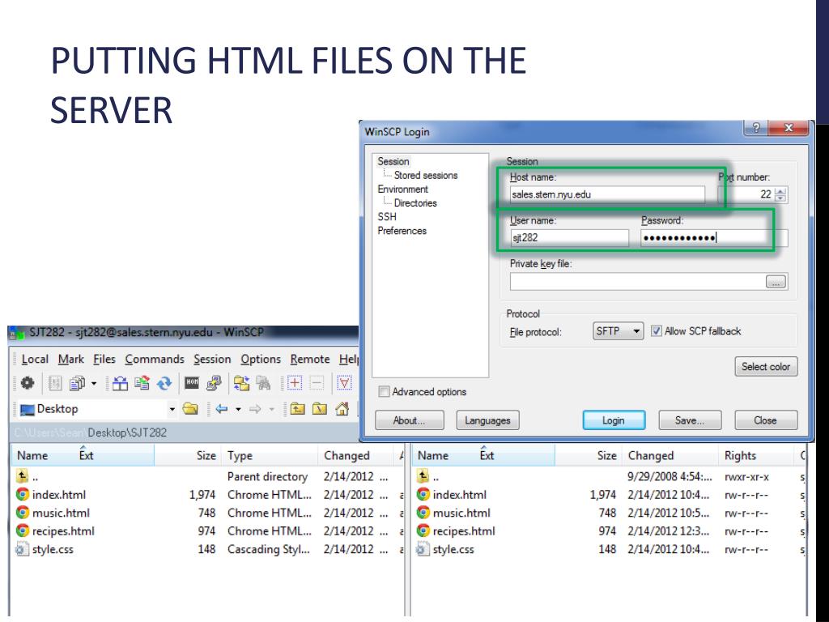Click the Unselect Files minus icon
The image size is (829, 622).
click(317, 382)
